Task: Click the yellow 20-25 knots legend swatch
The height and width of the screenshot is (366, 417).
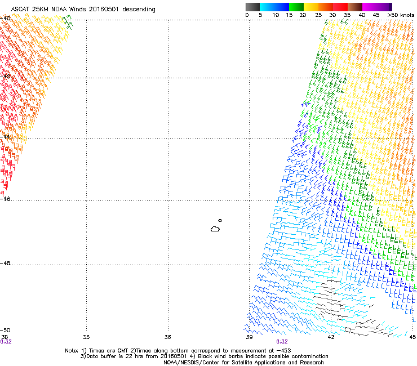Action: click(x=311, y=7)
